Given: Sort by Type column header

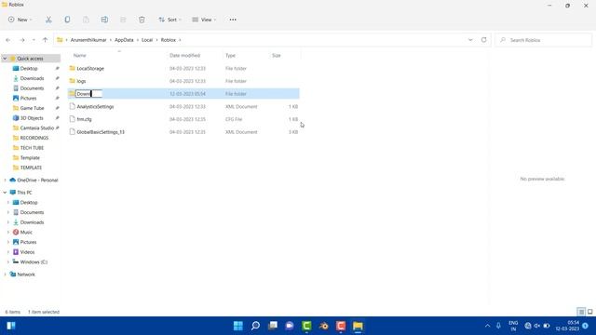Looking at the screenshot, I should [230, 56].
